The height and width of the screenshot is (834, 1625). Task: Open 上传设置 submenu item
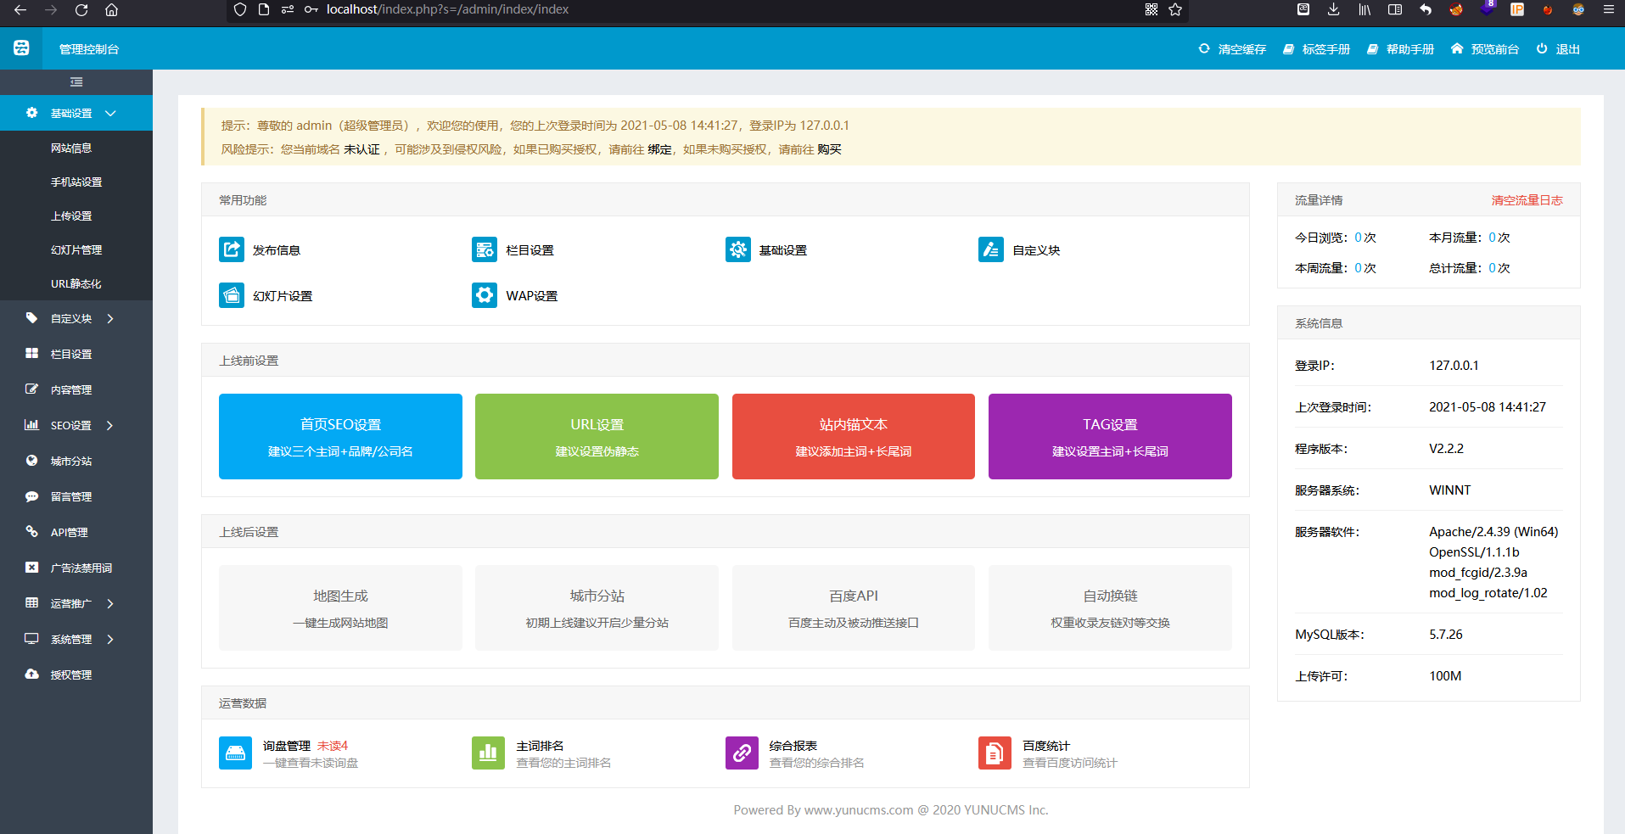[71, 215]
